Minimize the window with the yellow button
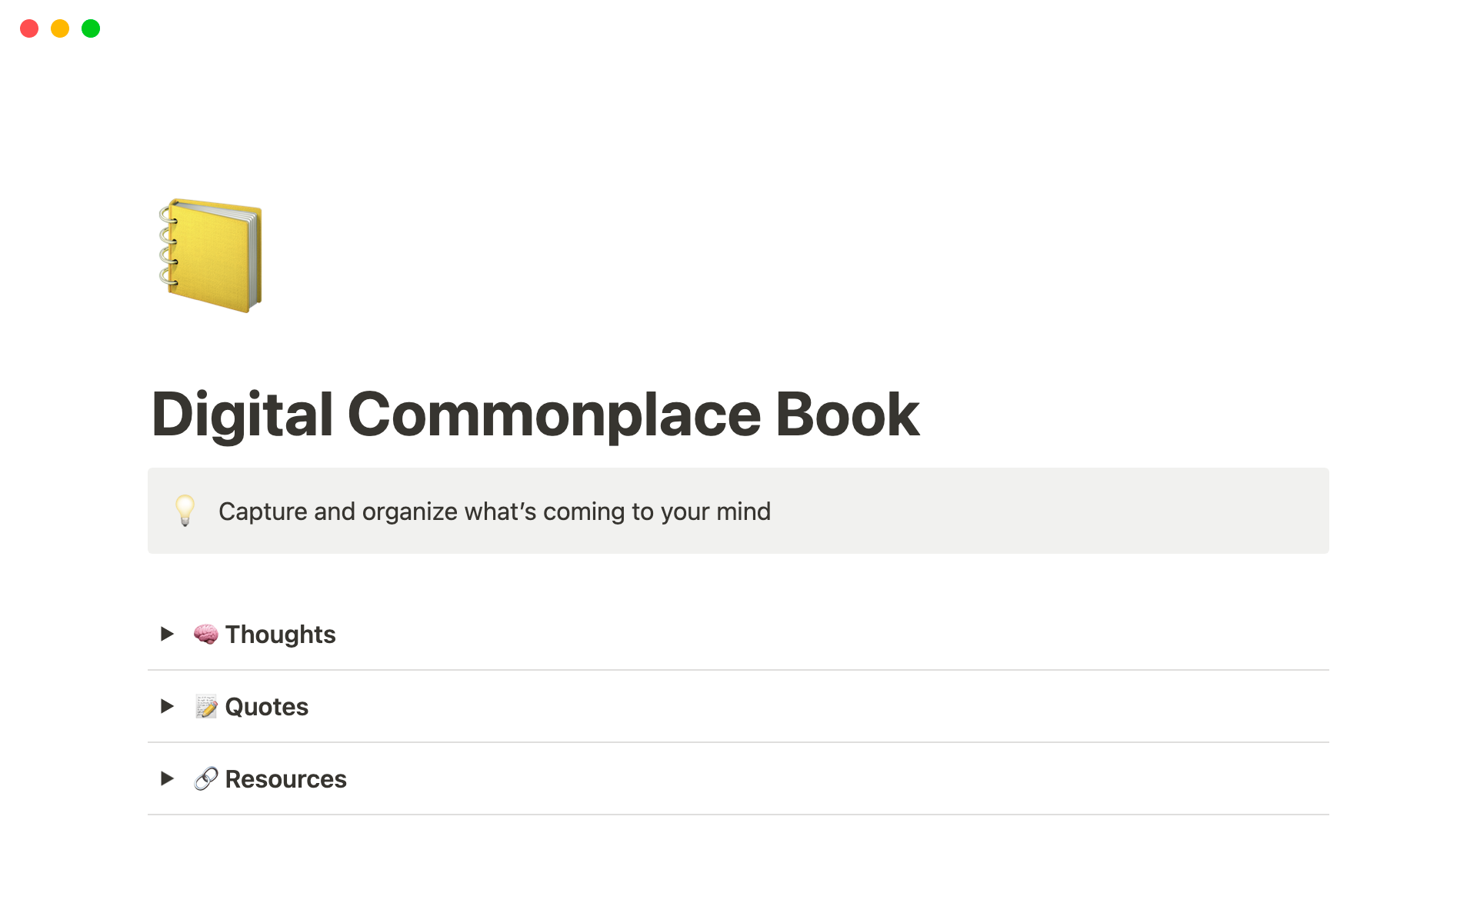The image size is (1477, 923). [x=60, y=28]
